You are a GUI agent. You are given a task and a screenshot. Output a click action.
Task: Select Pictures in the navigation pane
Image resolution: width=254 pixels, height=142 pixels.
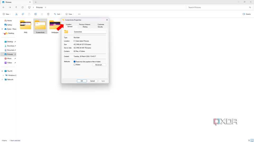(x=8, y=54)
